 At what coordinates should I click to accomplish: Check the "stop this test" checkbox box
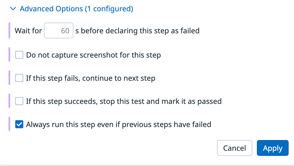pos(19,101)
